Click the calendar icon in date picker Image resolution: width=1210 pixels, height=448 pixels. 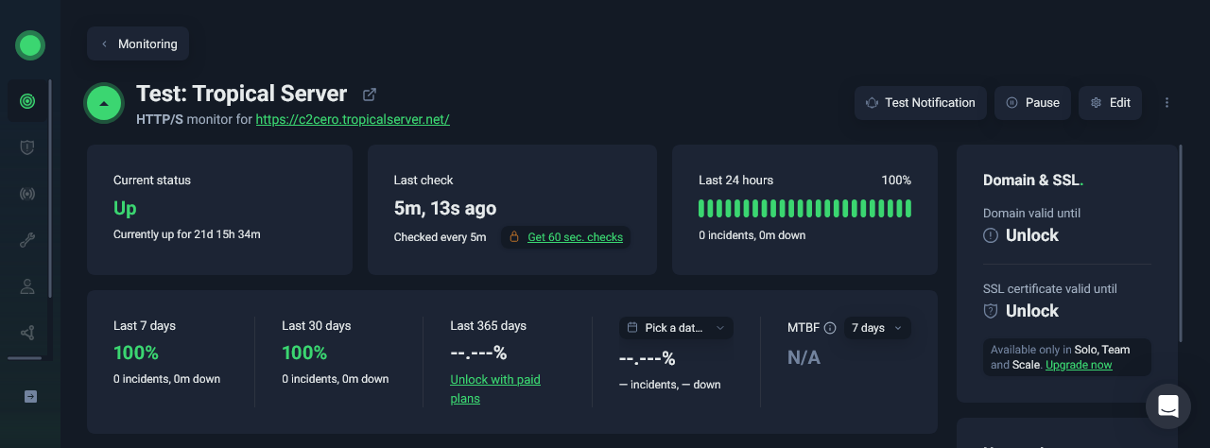tap(632, 328)
